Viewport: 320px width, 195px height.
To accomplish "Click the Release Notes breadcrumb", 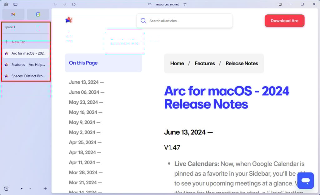I will pos(242,63).
